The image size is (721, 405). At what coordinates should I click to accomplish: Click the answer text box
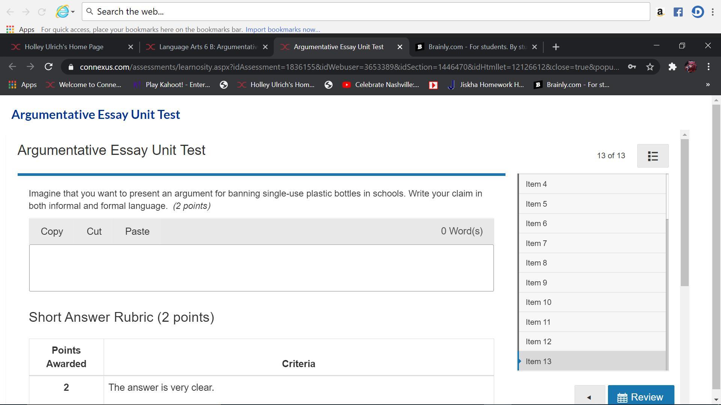261,268
